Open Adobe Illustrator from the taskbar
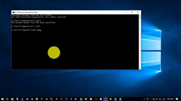The width and height of the screenshot is (181, 101). click(61, 99)
